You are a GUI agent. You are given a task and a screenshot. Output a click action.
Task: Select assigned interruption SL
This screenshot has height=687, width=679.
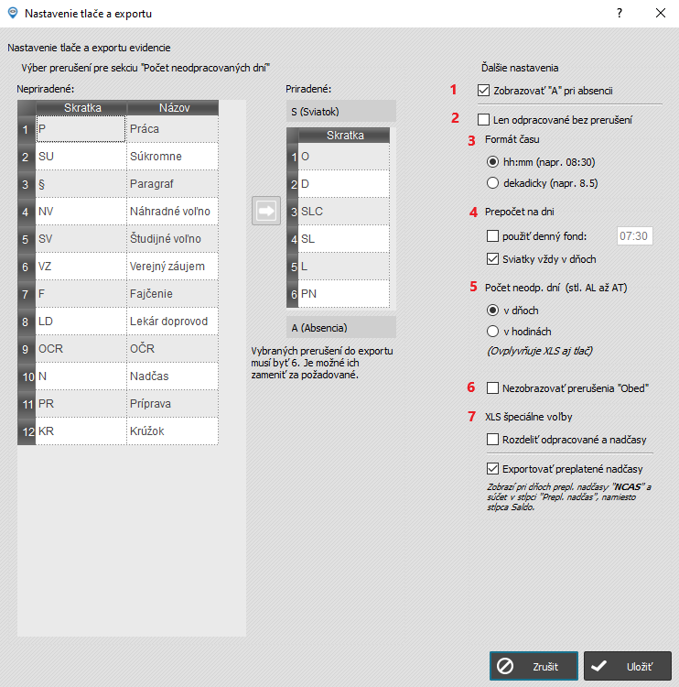[x=344, y=239]
